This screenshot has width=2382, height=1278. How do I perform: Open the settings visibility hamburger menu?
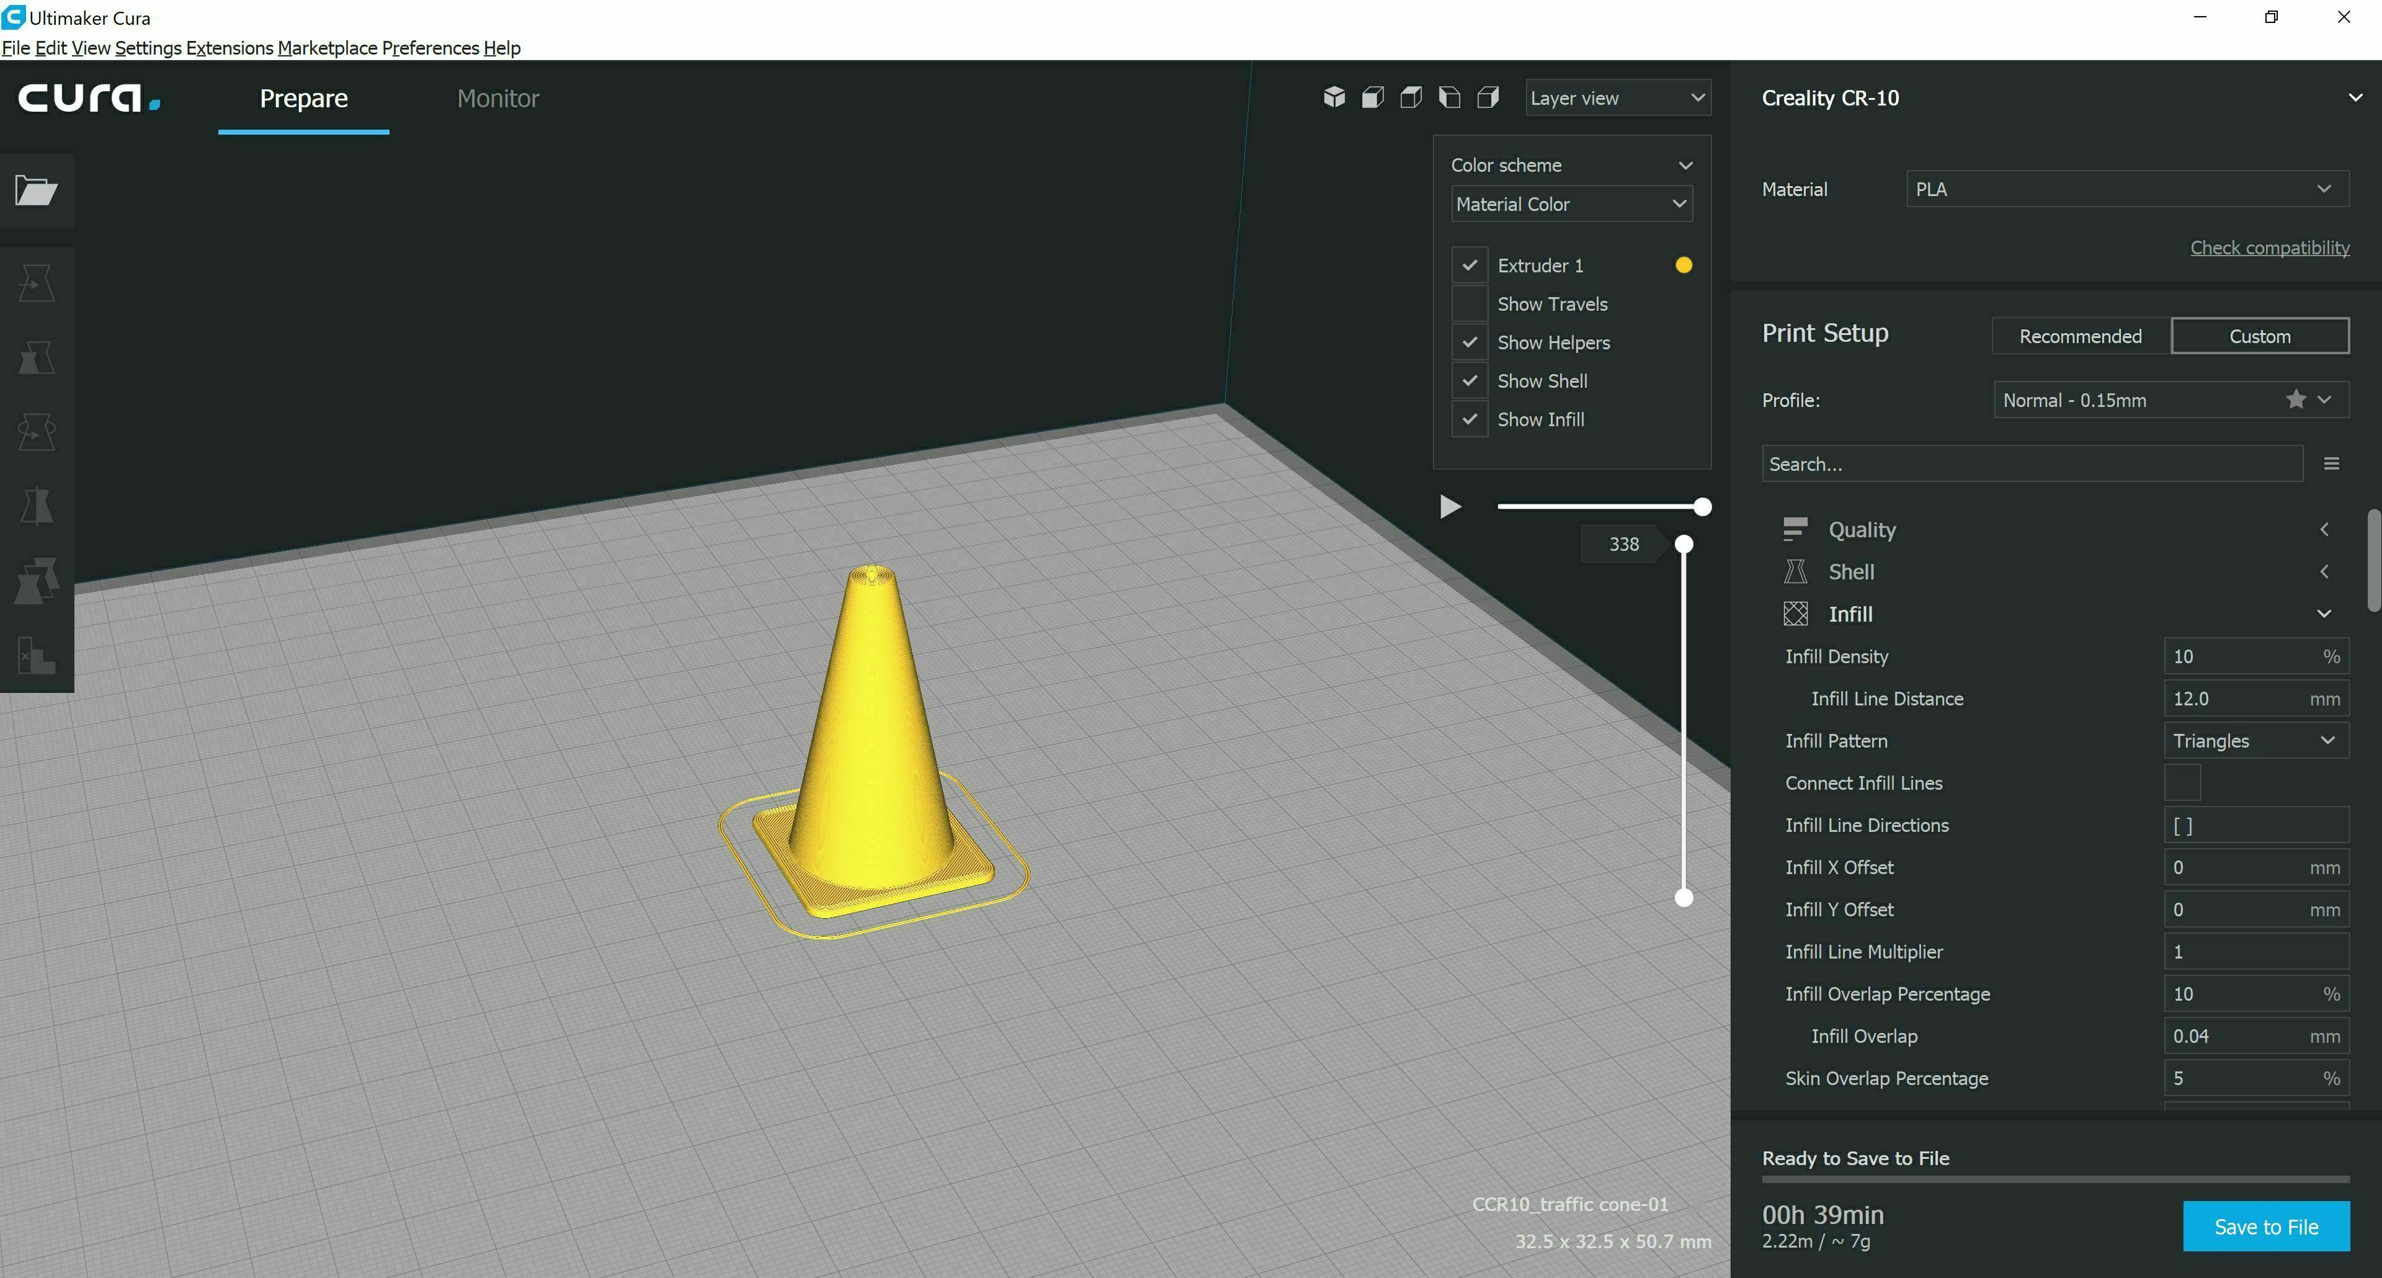2331,464
